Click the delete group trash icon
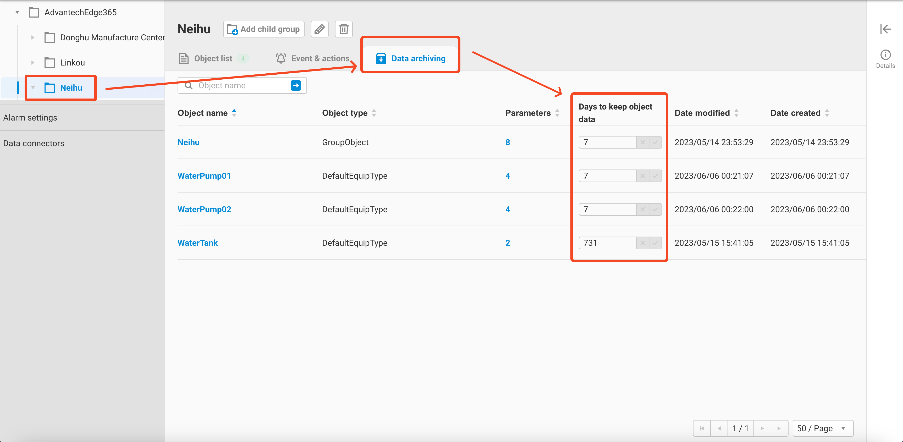 (344, 29)
